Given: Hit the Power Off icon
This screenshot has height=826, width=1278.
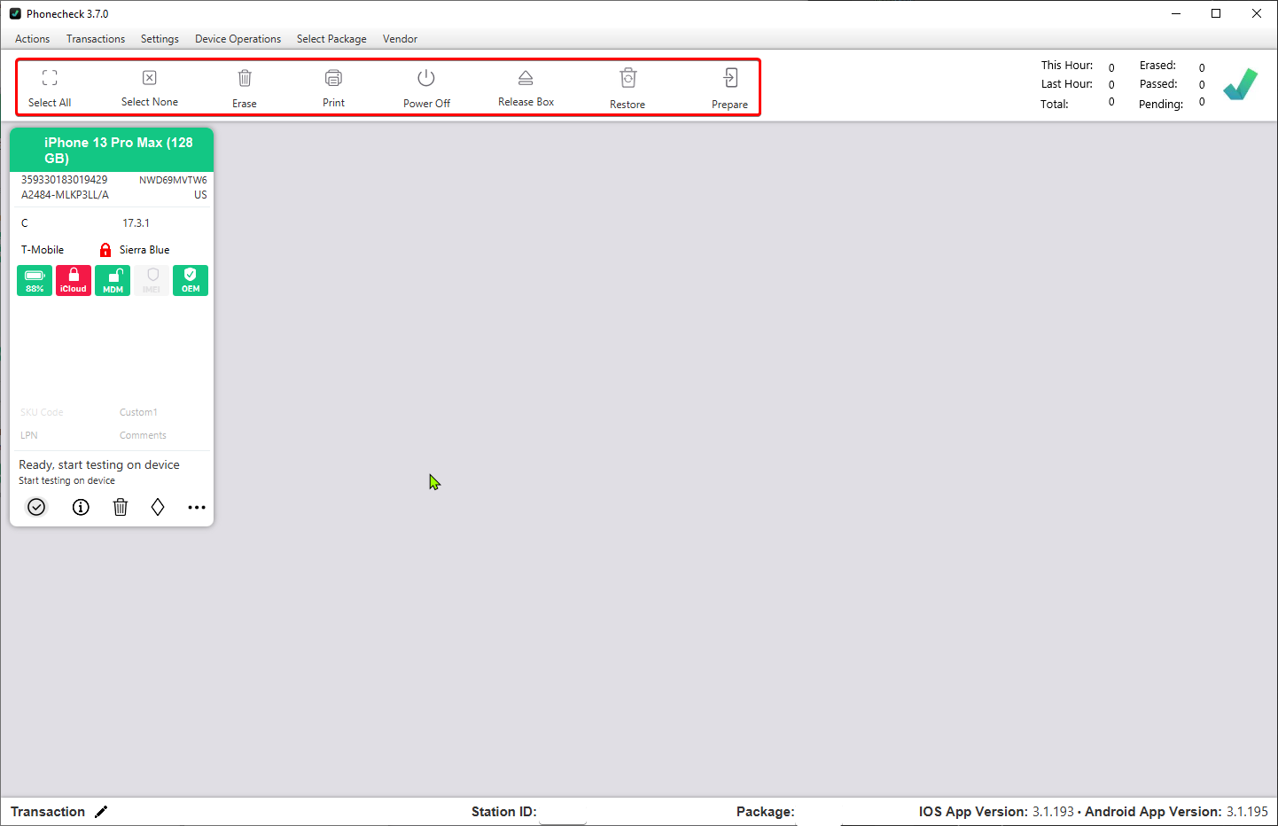Looking at the screenshot, I should click(x=426, y=79).
